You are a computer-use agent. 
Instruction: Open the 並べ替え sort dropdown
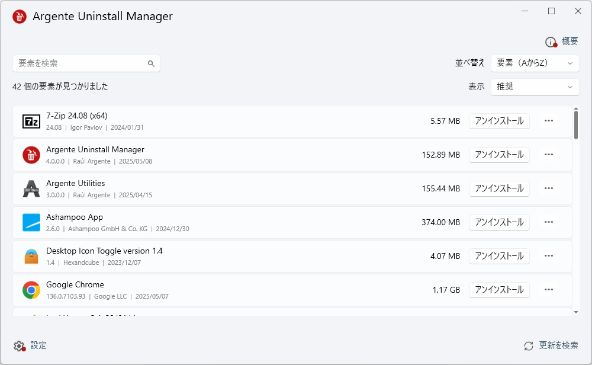(535, 63)
